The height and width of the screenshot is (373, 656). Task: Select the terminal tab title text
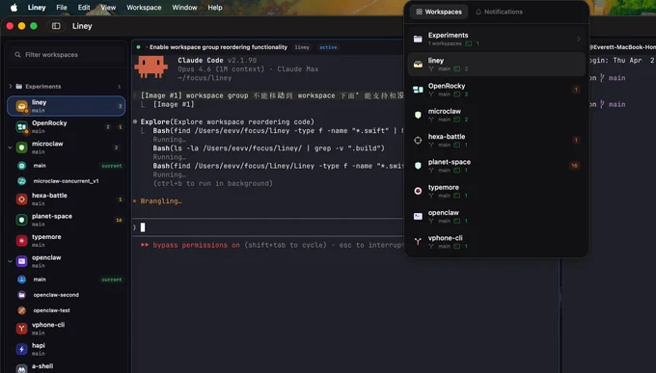[x=218, y=47]
